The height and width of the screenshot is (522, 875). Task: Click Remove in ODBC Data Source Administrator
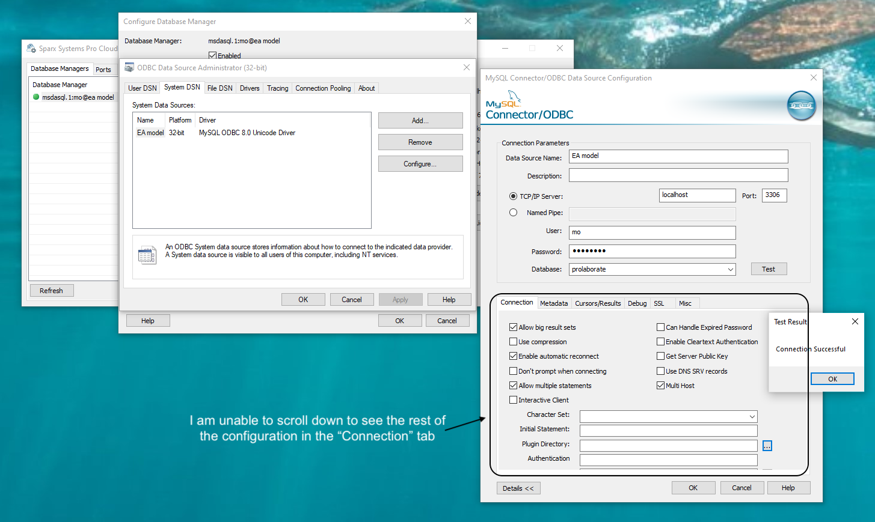(x=420, y=142)
